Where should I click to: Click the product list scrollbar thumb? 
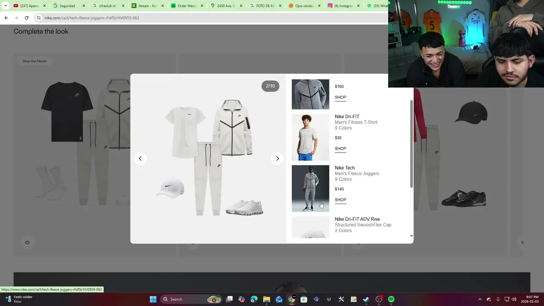coord(411,144)
